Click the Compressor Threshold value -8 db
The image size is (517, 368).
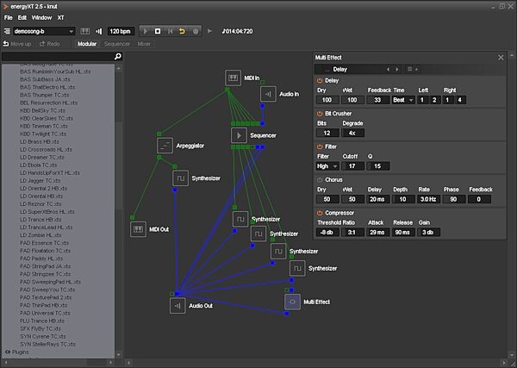(327, 232)
